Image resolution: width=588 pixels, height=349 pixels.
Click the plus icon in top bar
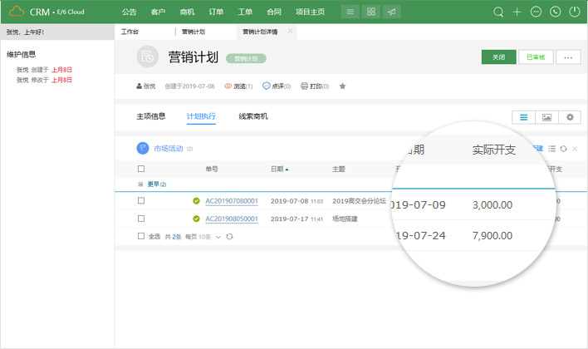coord(517,12)
